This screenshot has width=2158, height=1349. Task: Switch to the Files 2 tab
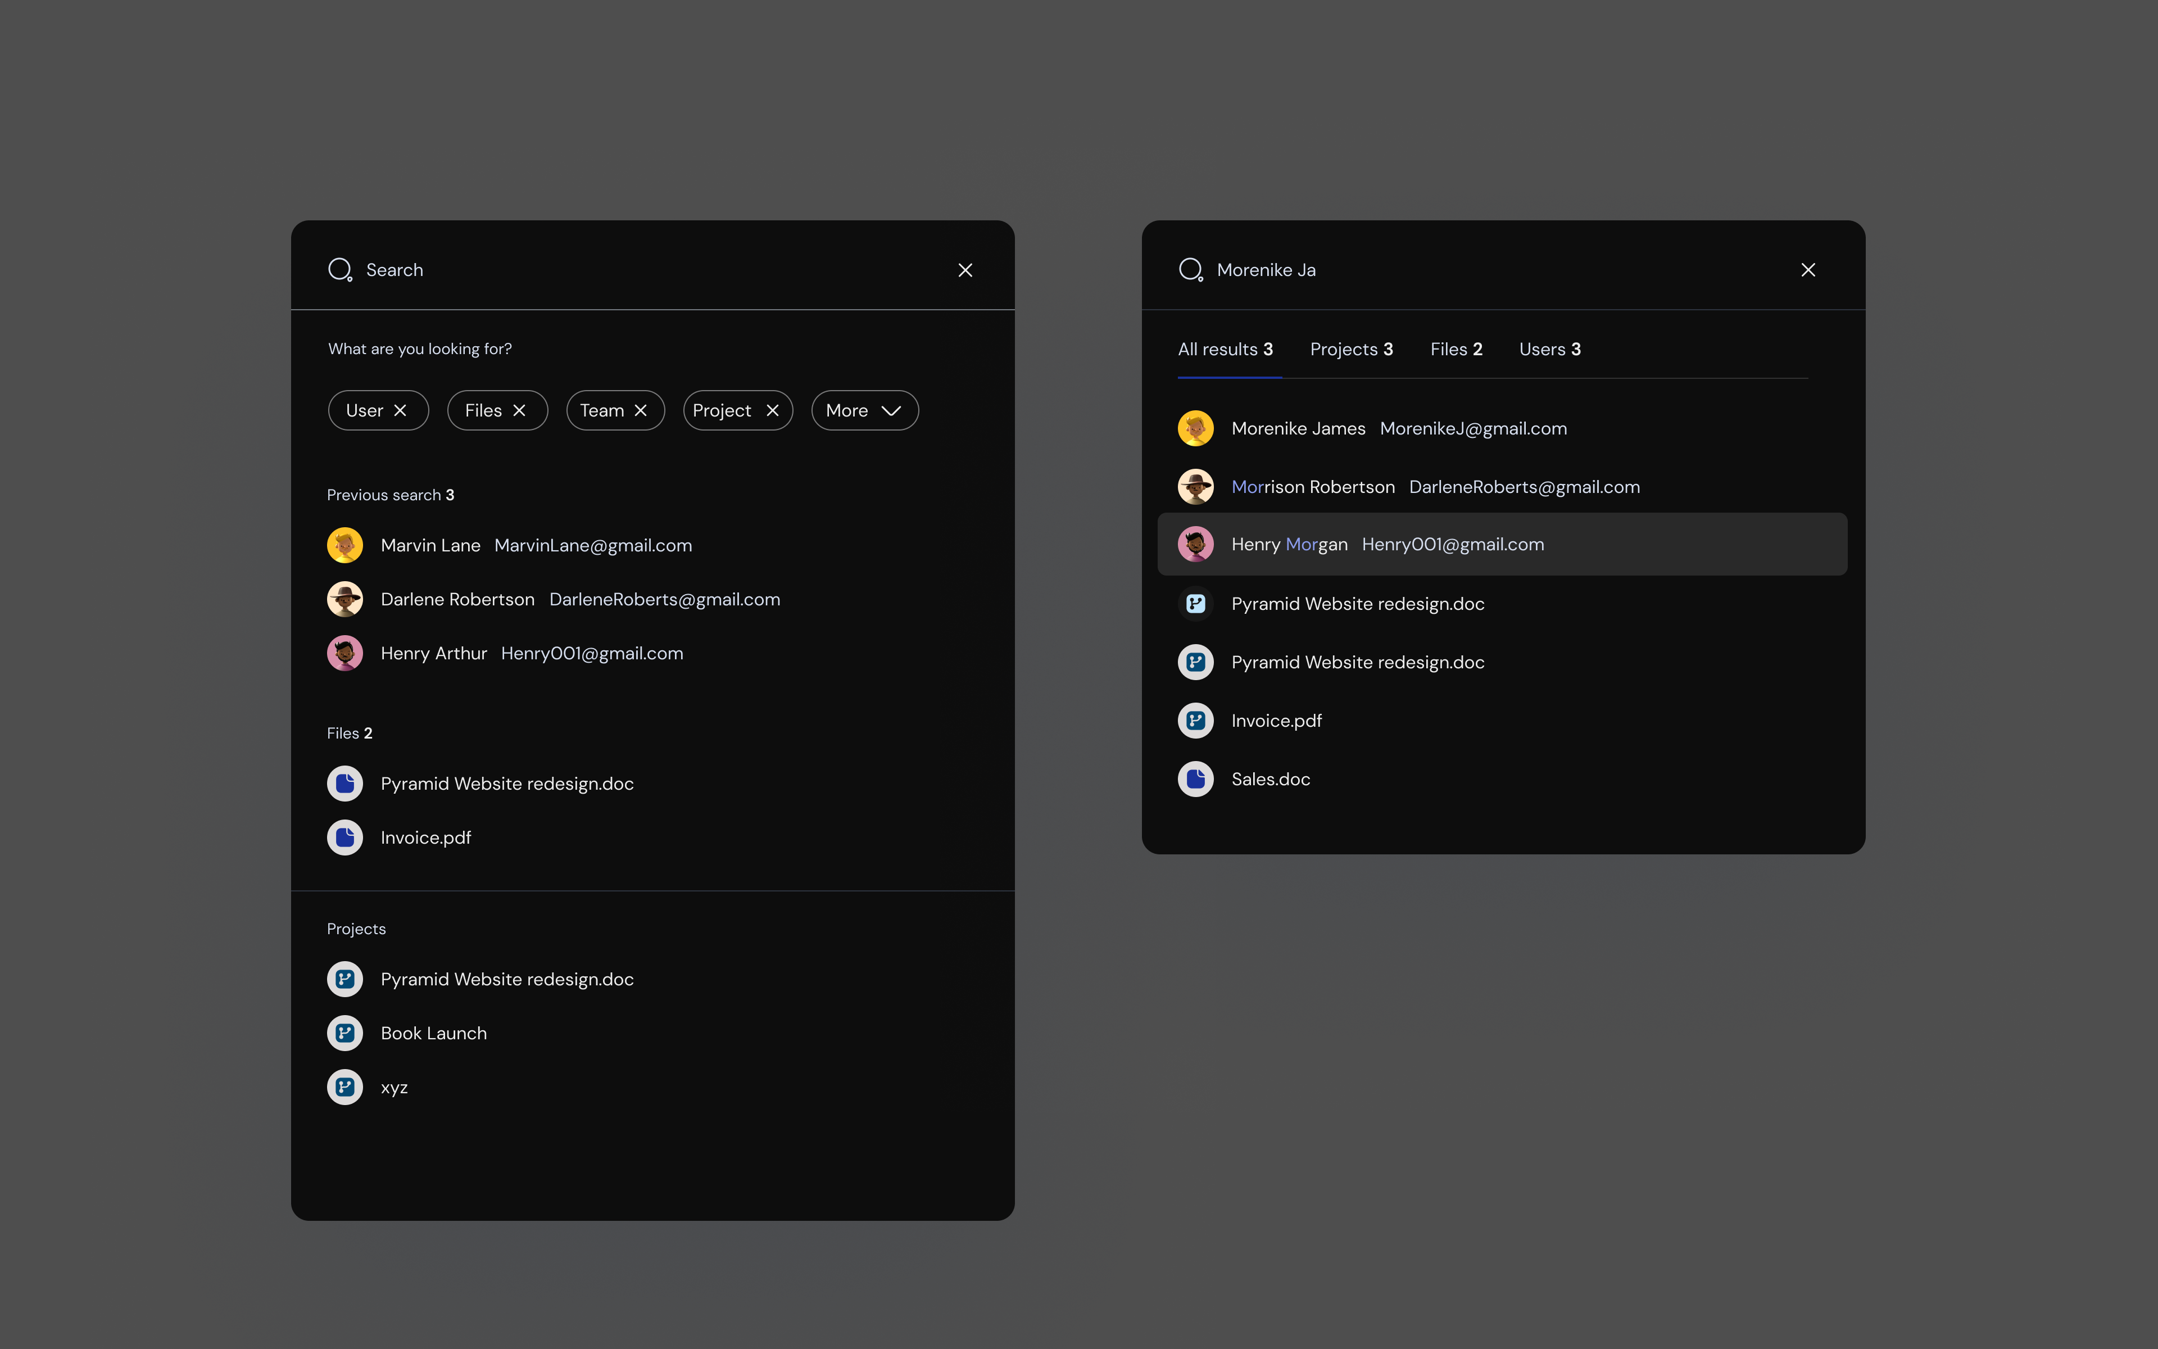(x=1456, y=350)
